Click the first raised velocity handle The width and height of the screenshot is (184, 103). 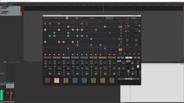pyautogui.click(x=68, y=48)
